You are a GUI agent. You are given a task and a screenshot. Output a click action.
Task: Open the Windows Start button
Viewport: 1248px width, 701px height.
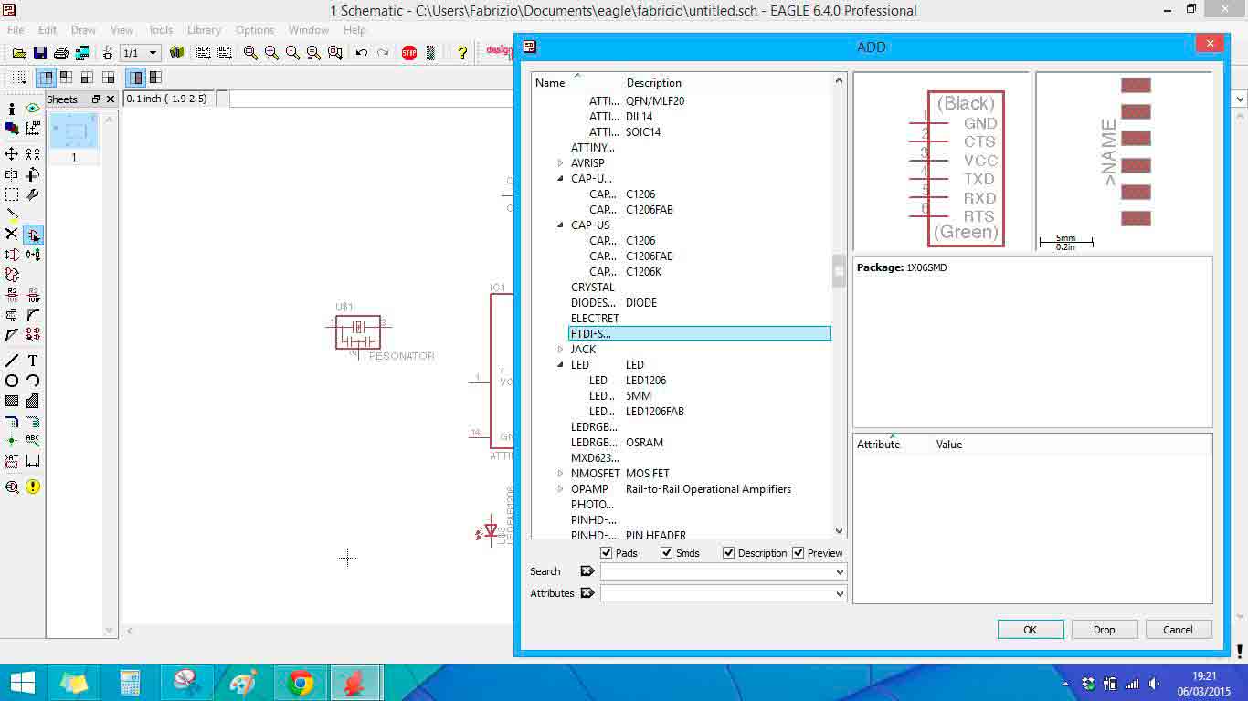pyautogui.click(x=22, y=683)
